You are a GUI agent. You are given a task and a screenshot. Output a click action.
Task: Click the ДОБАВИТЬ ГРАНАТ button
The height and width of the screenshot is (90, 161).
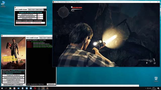[x=27, y=18]
